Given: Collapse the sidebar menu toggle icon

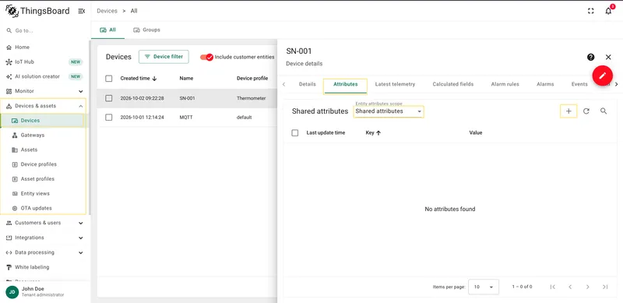Looking at the screenshot, I should pyautogui.click(x=82, y=11).
